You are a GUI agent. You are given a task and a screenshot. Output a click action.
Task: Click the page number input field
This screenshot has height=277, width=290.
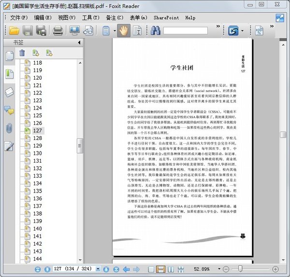(74, 269)
